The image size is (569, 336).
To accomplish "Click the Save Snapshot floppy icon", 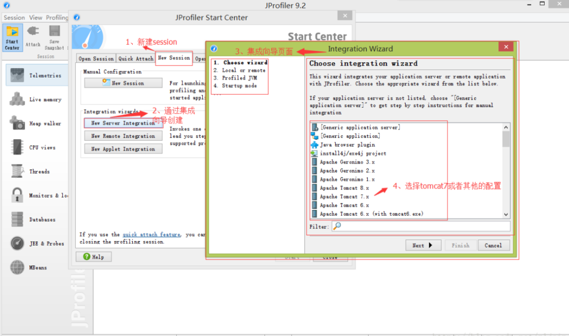I will [54, 31].
